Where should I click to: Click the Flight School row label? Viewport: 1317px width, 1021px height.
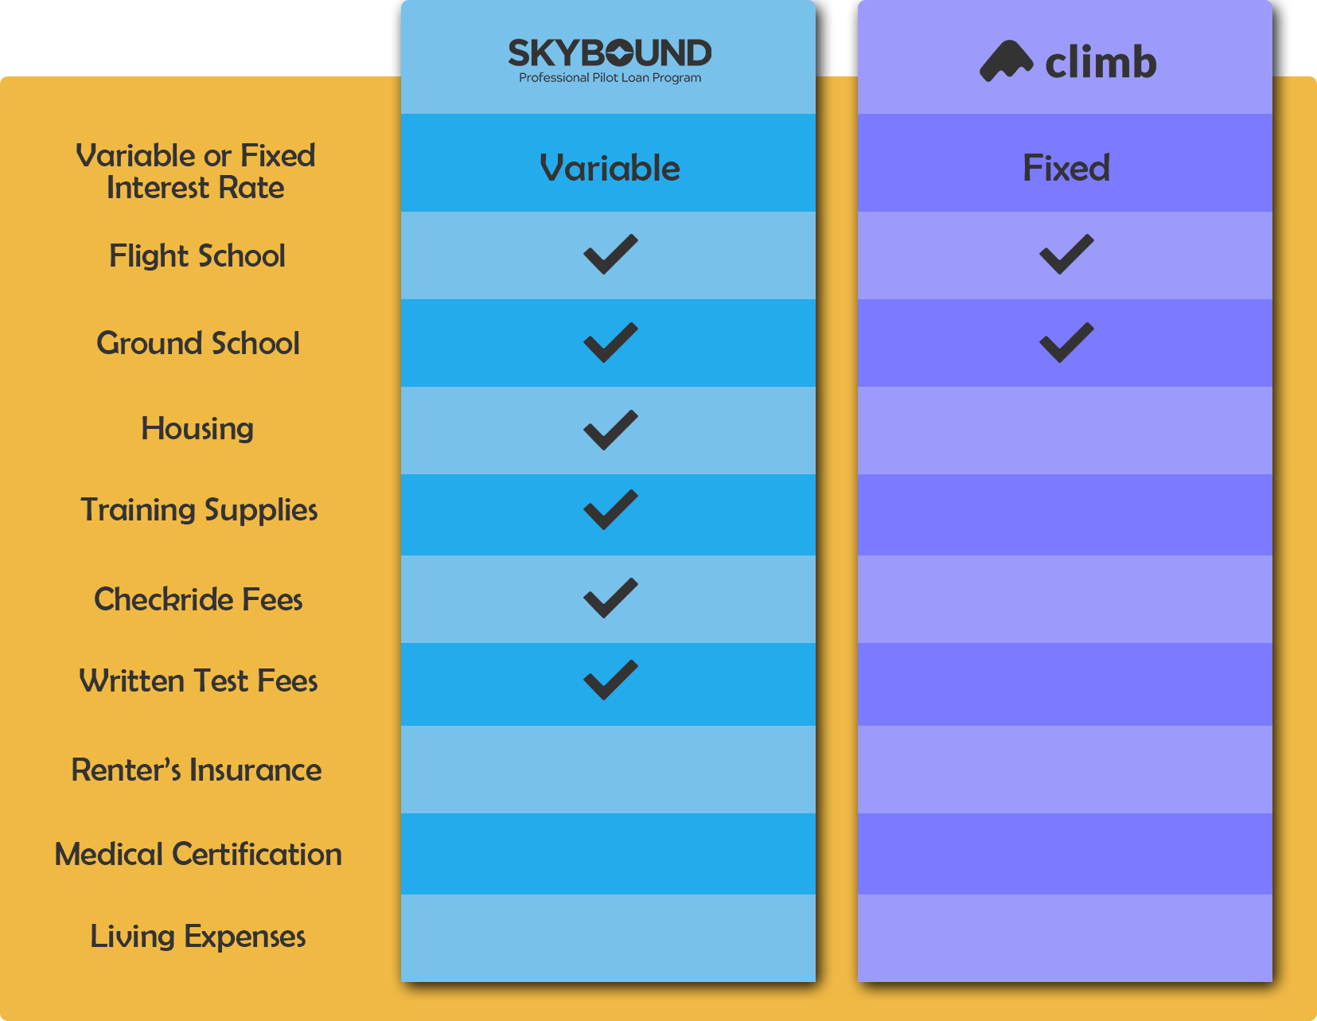(x=197, y=256)
